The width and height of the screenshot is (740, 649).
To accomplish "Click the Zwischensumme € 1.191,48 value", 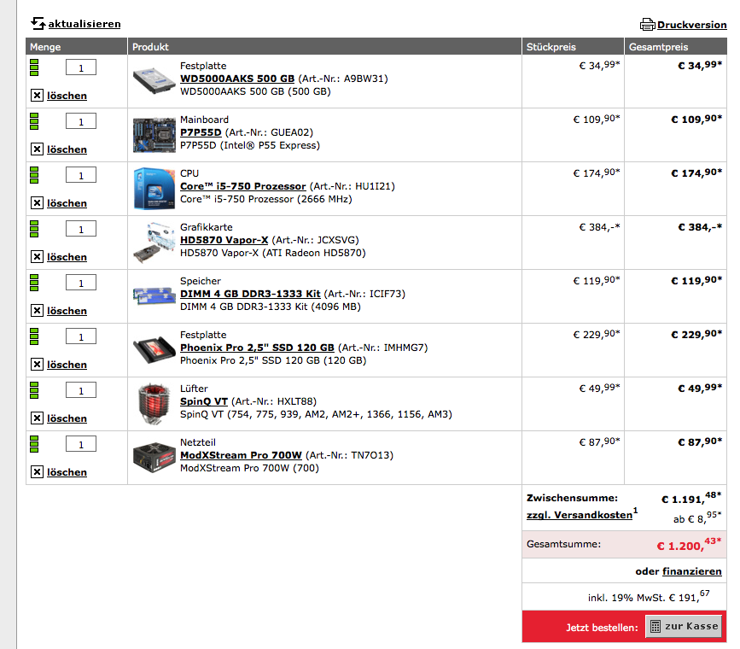I will pyautogui.click(x=691, y=499).
